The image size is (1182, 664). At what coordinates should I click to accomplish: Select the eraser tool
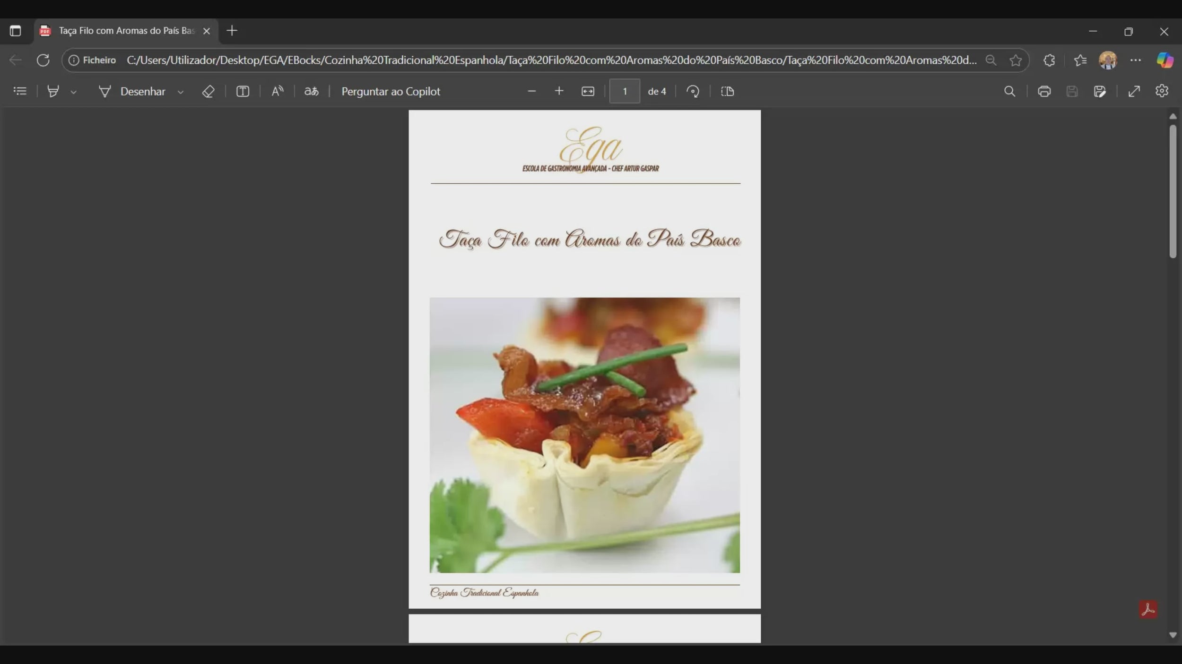pos(208,91)
